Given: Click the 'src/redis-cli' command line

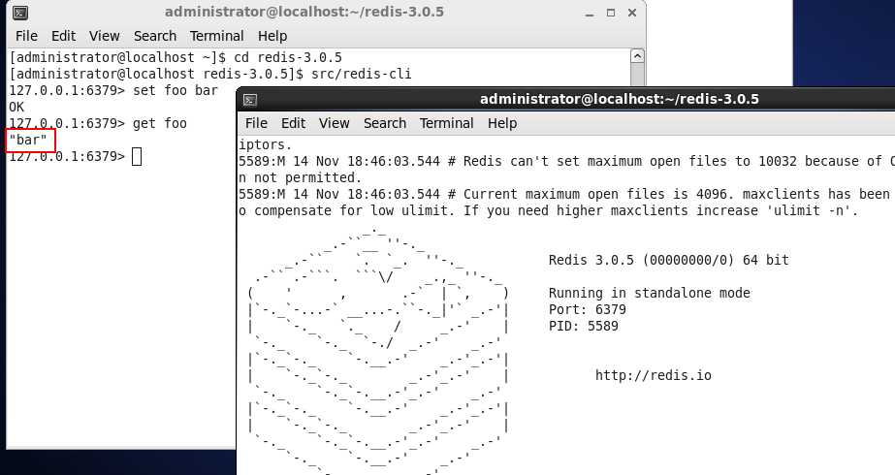Looking at the screenshot, I should pos(210,75).
